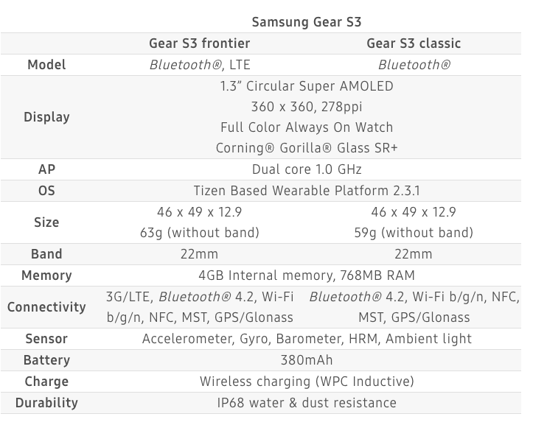Click the 1.3" Circular Super AMOLED text

[307, 86]
